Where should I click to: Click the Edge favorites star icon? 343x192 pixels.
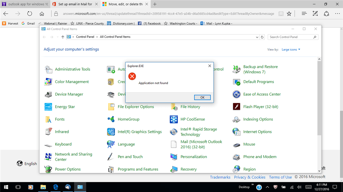[289, 14]
